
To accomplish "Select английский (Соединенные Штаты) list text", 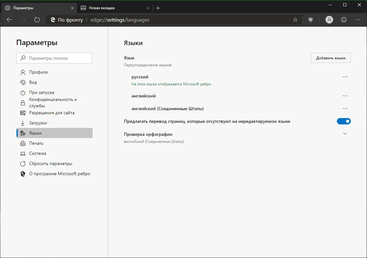I will 168,109.
